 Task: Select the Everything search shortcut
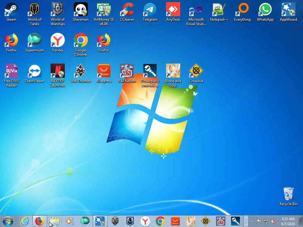pos(242,12)
